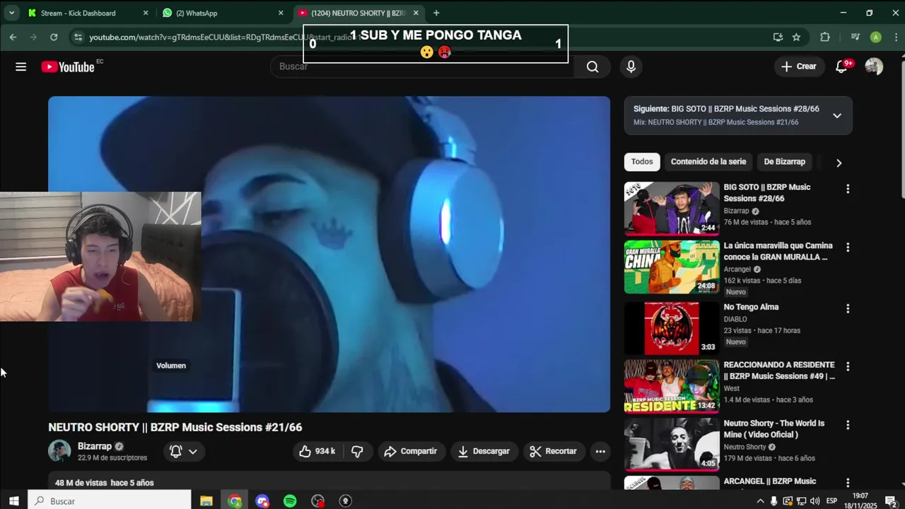Start voice search with microphone icon
This screenshot has width=905, height=509.
point(631,66)
